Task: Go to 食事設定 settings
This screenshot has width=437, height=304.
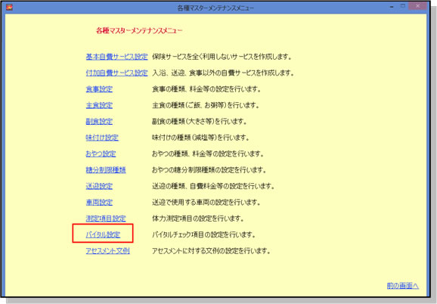Action: [99, 89]
